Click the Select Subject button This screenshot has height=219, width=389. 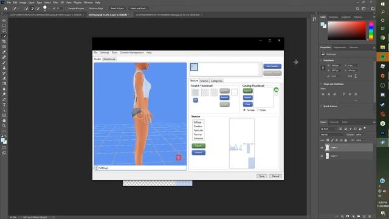pyautogui.click(x=117, y=9)
